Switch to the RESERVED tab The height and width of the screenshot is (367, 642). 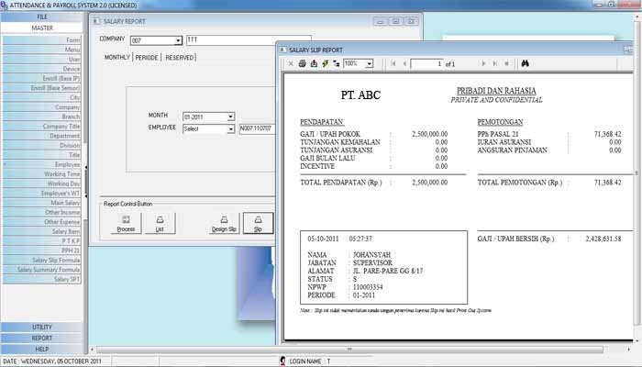click(180, 58)
